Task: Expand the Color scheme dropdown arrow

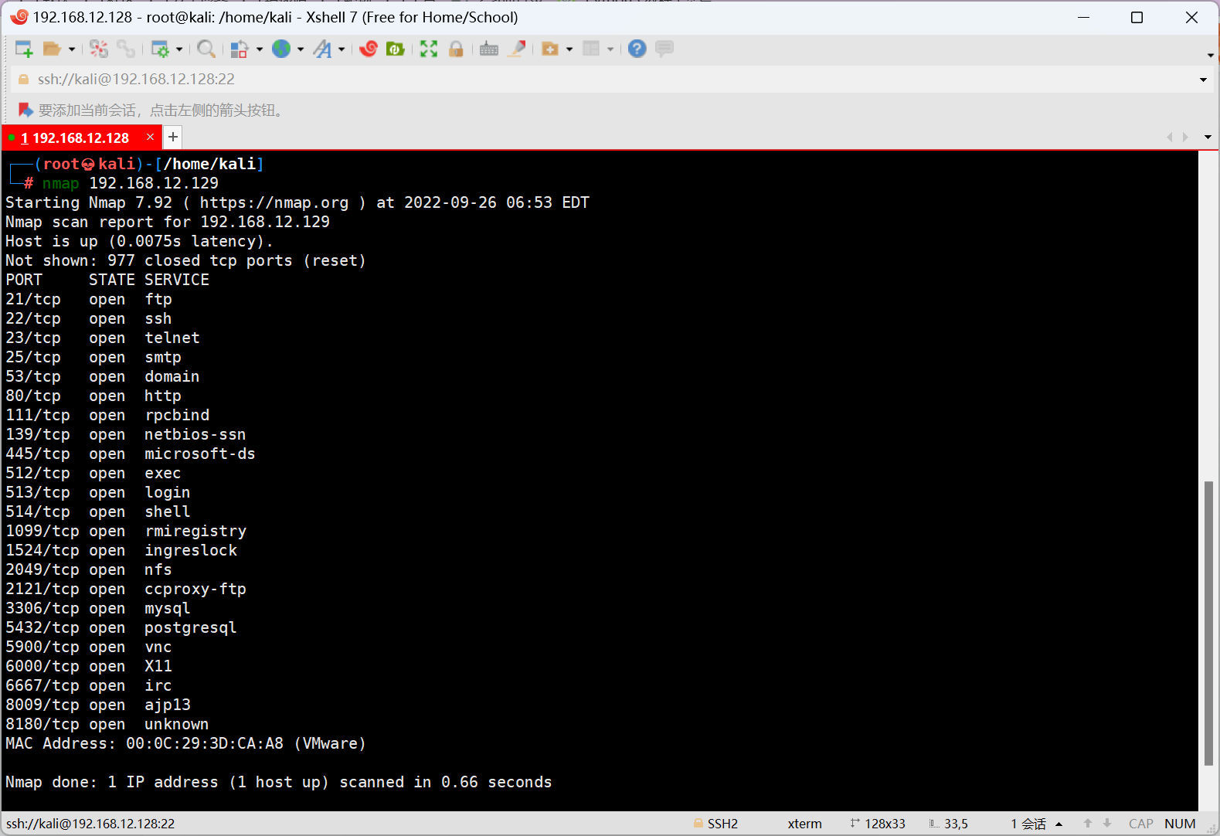Action: [260, 49]
